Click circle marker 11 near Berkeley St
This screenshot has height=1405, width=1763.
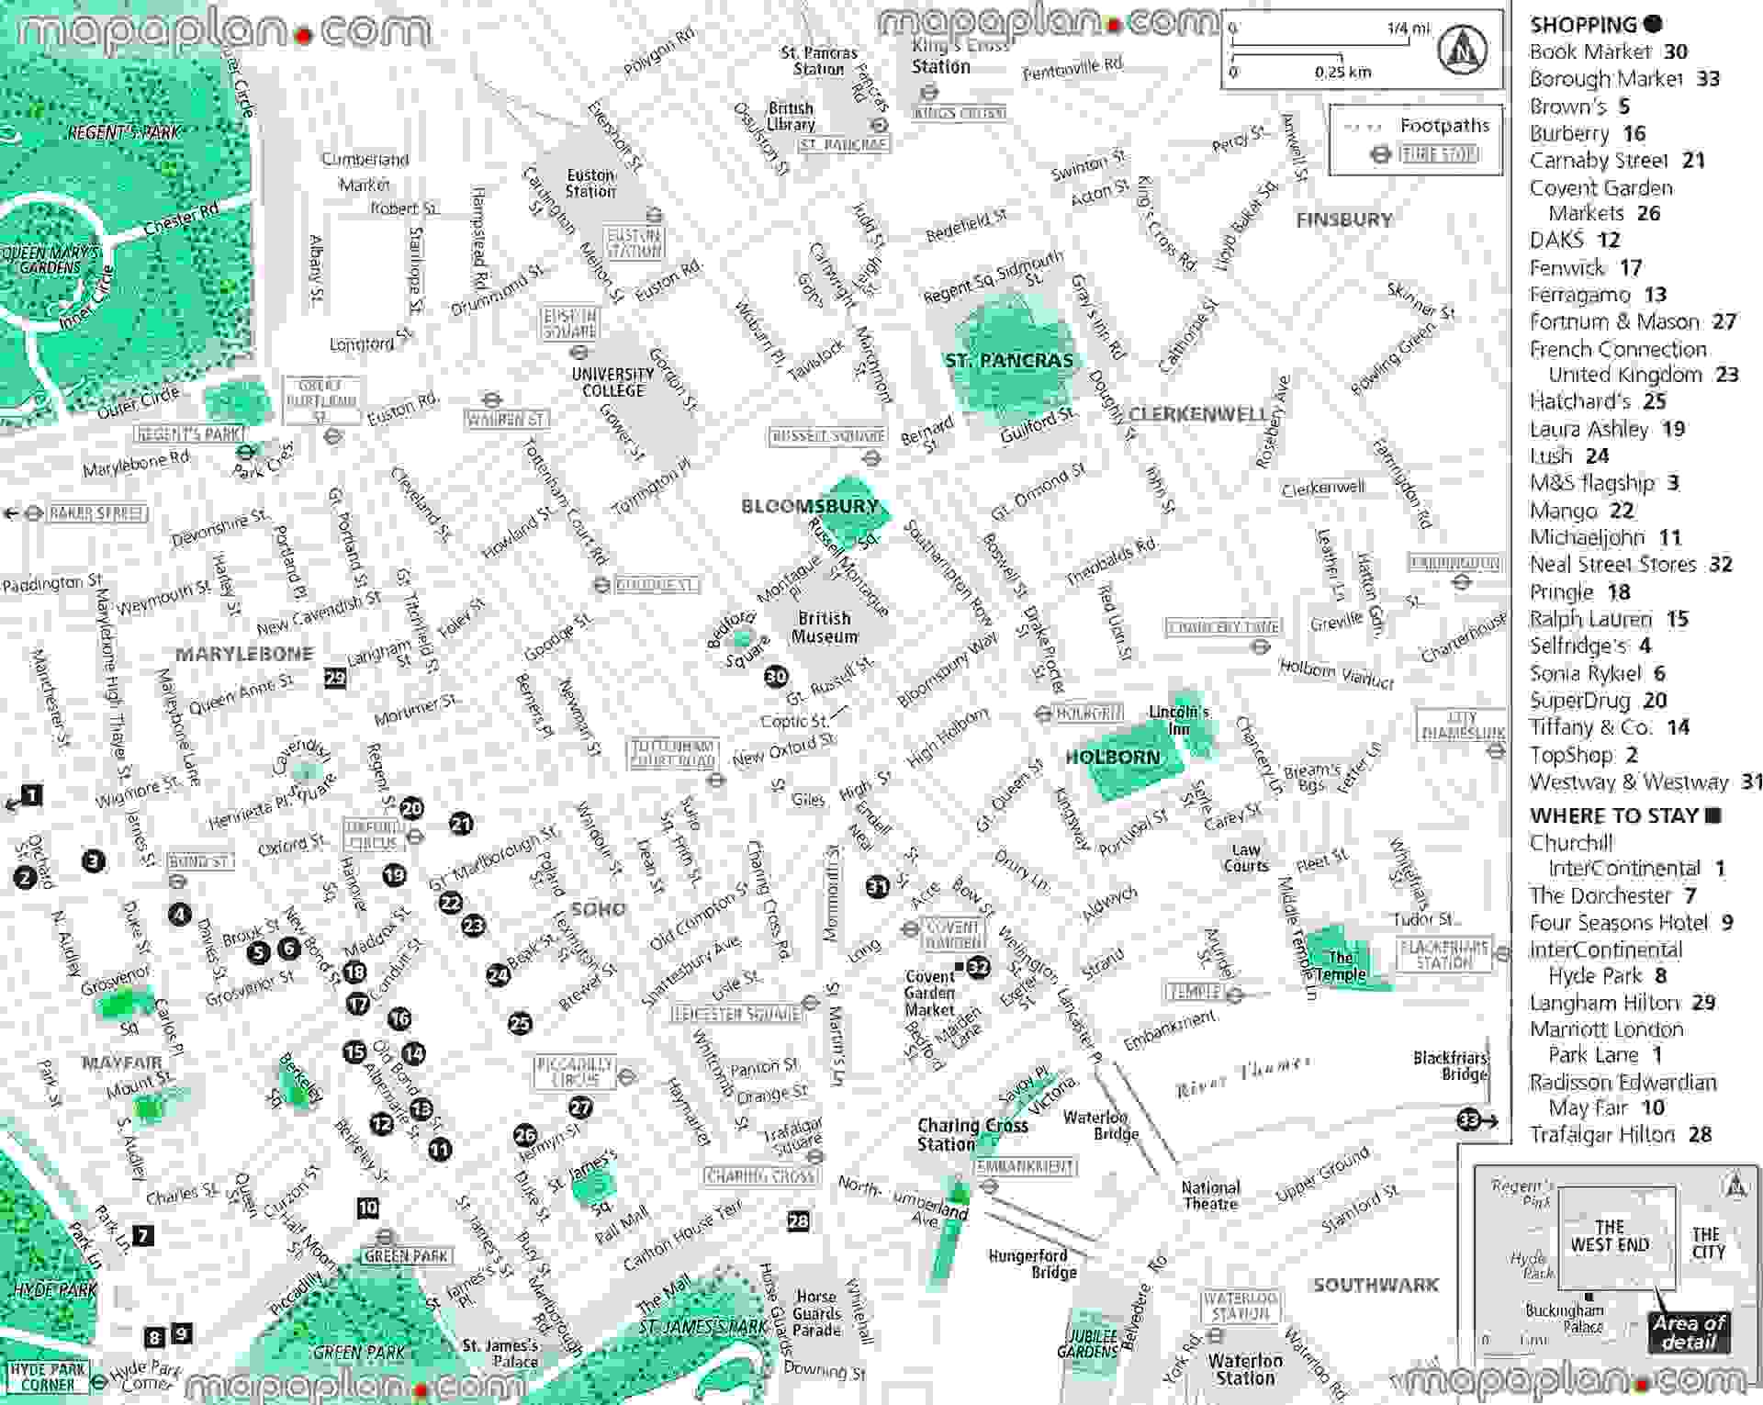(440, 1149)
